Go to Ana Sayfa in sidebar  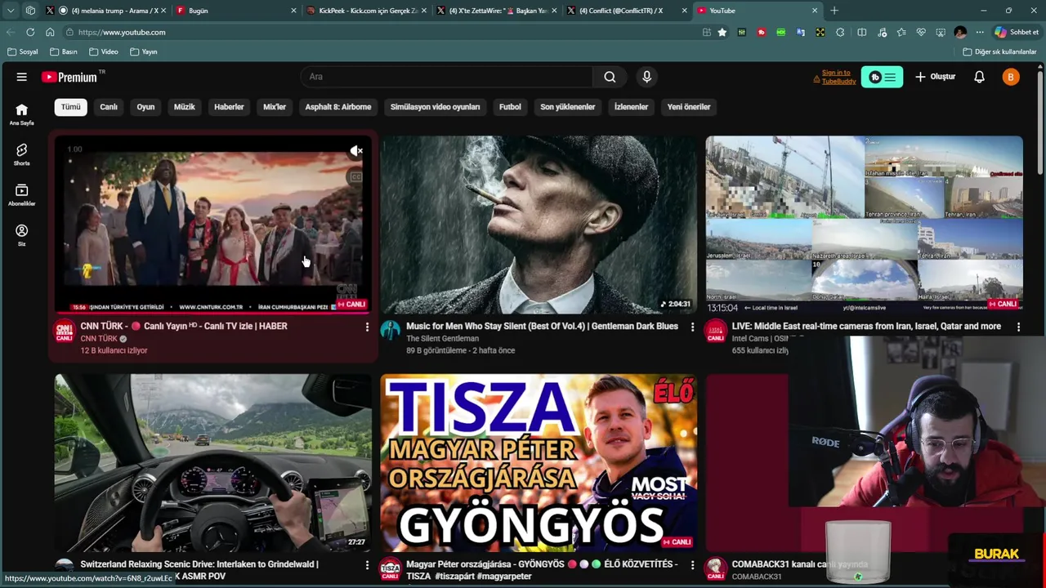(22, 114)
